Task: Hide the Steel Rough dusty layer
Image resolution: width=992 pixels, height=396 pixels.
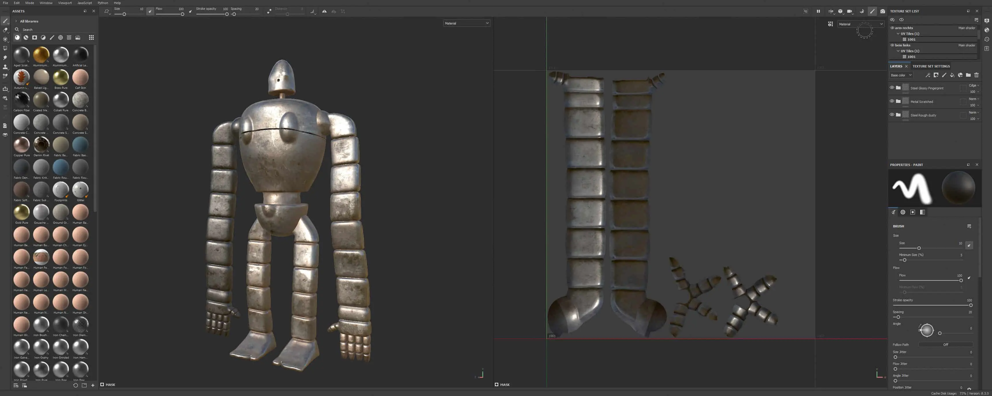Action: (x=892, y=115)
